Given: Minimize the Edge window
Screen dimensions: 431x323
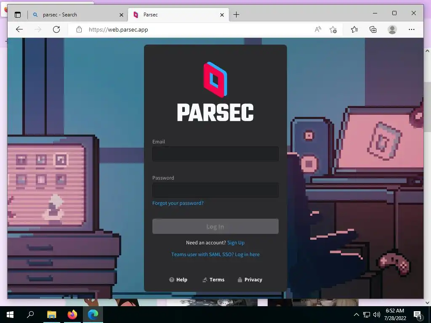Looking at the screenshot, I should coord(375,13).
